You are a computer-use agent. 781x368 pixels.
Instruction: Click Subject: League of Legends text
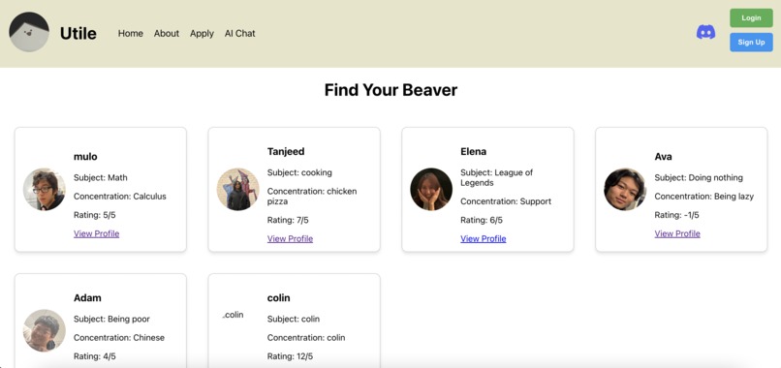496,177
